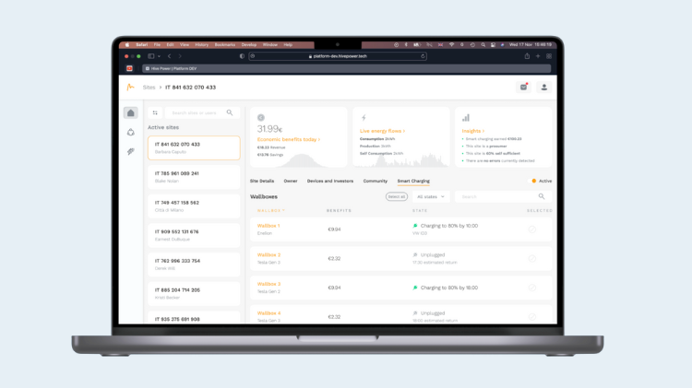This screenshot has width=692, height=388.
Task: Select the Wallbox 3 checkbox
Action: pos(532,288)
